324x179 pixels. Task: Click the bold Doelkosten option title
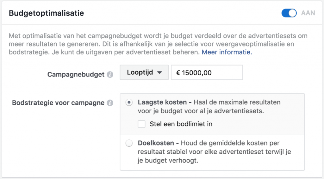click(156, 143)
